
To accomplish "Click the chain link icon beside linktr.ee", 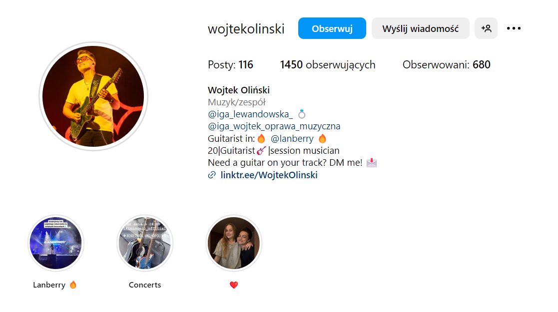I will pos(212,175).
